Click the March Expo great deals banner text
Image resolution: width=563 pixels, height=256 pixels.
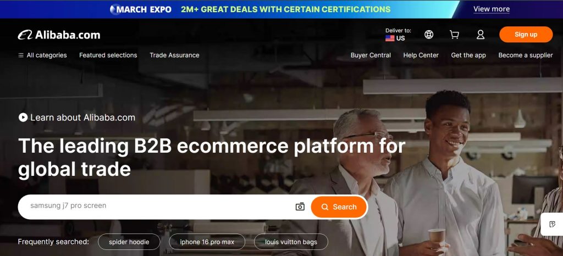285,9
